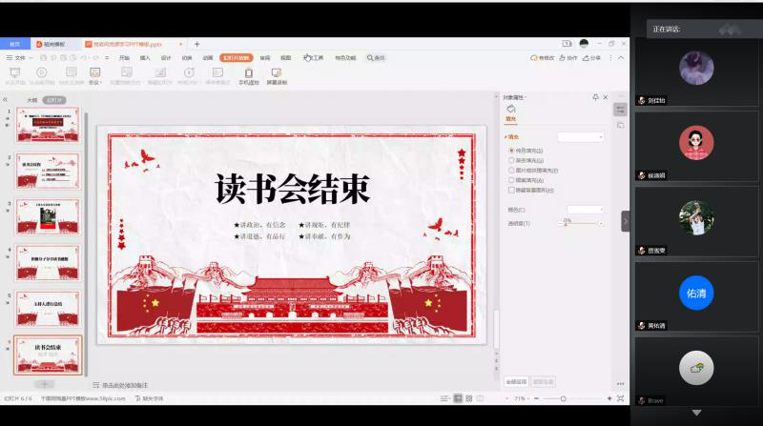Screen dimensions: 763x426
Task: Click the fit-to-window icon in status bar
Action: 621,397
